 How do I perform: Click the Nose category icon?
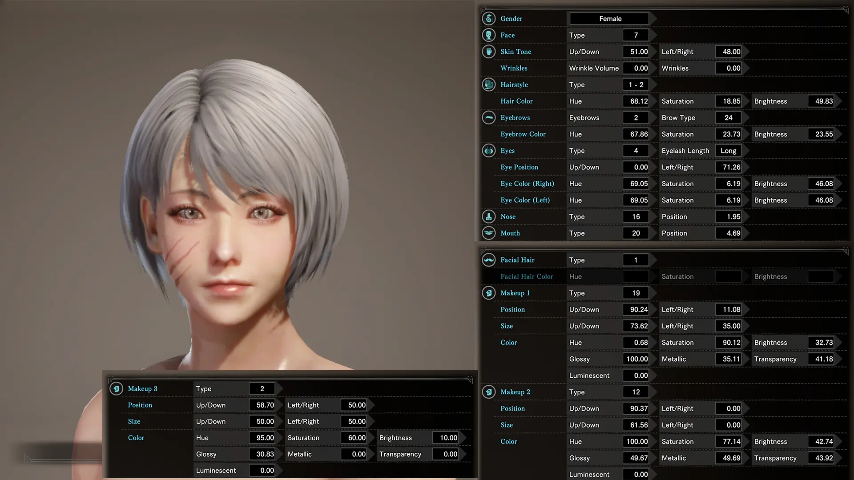click(488, 216)
